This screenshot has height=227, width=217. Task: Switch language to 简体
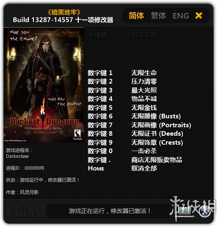136,16
